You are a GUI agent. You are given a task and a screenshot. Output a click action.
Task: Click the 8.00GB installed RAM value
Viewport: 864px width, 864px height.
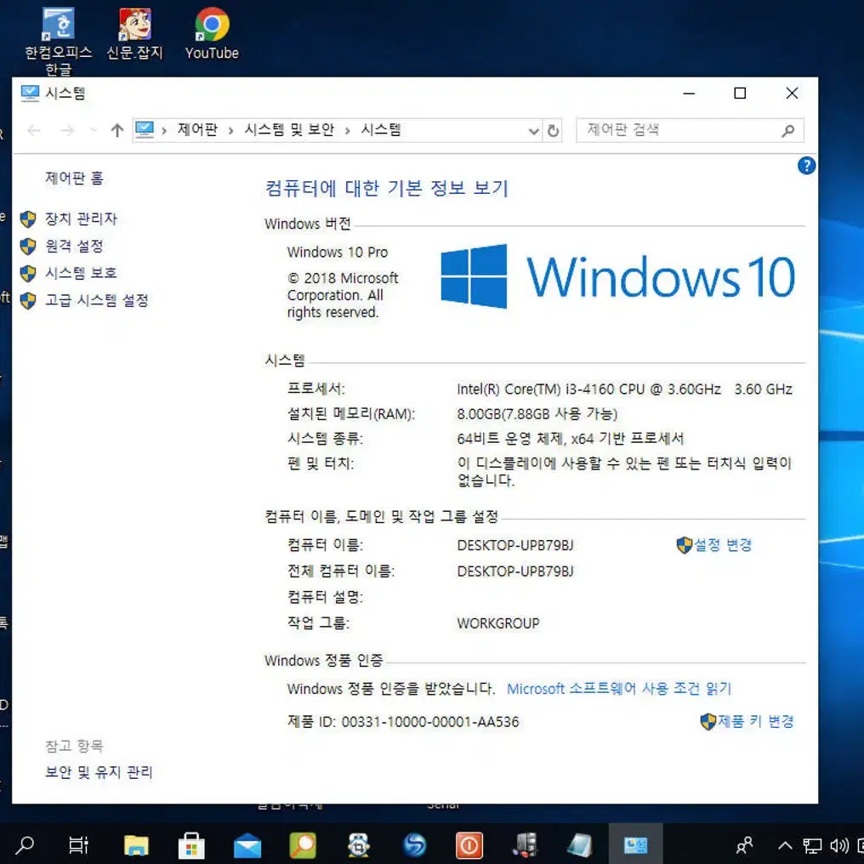(x=537, y=414)
